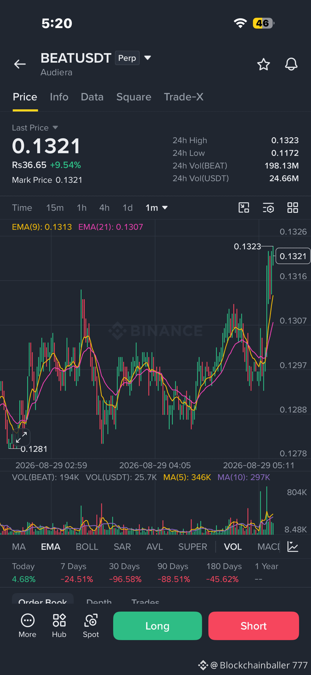This screenshot has width=311, height=675.
Task: Tap the Perp contract badge
Action: click(x=127, y=58)
